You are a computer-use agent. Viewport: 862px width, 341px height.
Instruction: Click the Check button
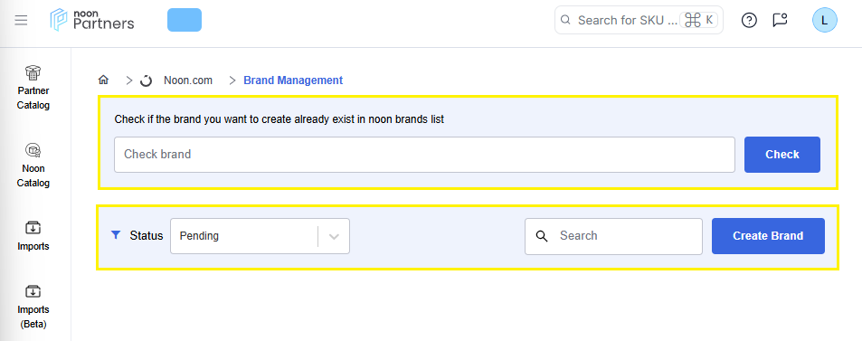coord(782,155)
